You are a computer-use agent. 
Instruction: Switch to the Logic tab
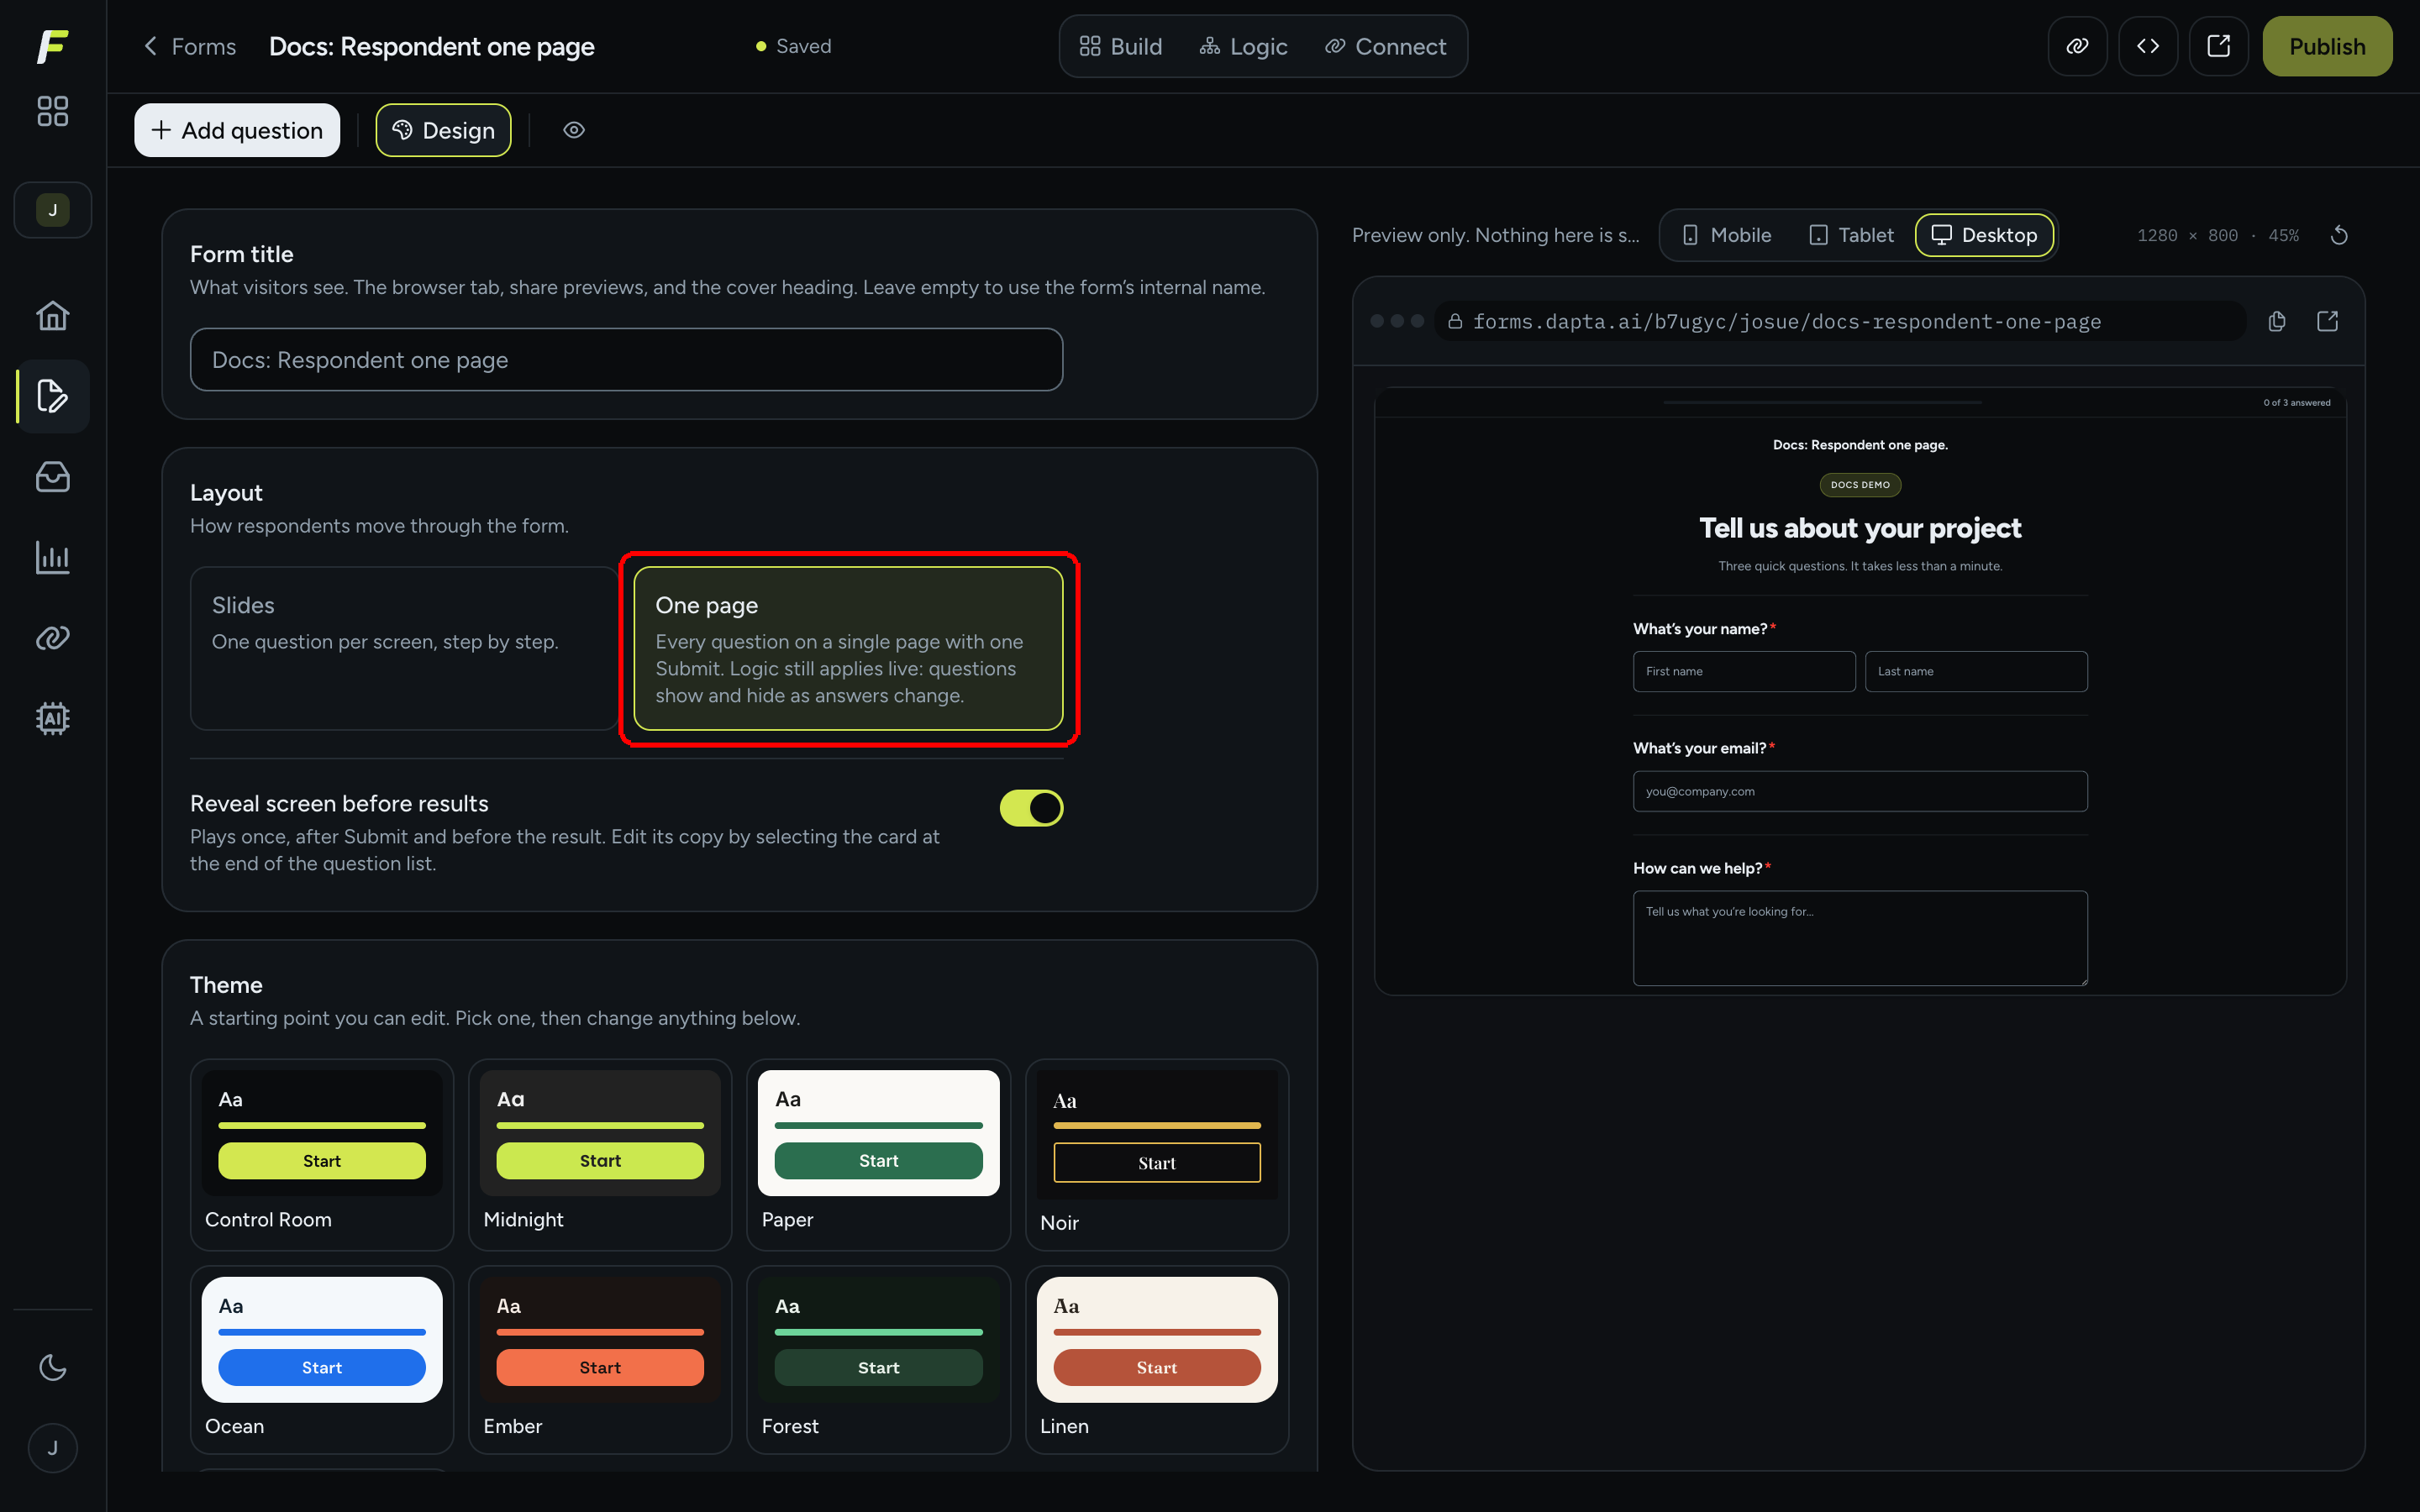click(1243, 46)
